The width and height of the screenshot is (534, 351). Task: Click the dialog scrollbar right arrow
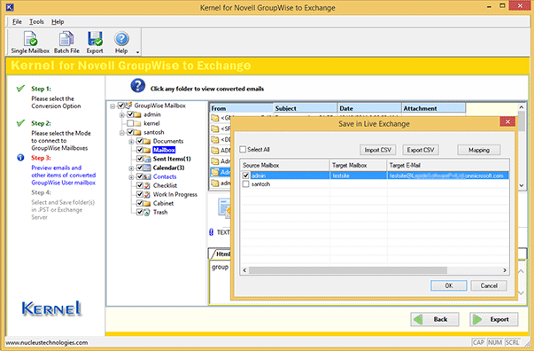point(505,270)
